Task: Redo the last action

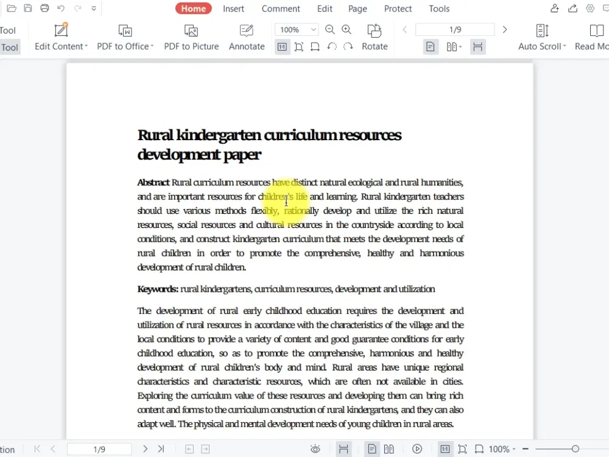Action: (78, 8)
